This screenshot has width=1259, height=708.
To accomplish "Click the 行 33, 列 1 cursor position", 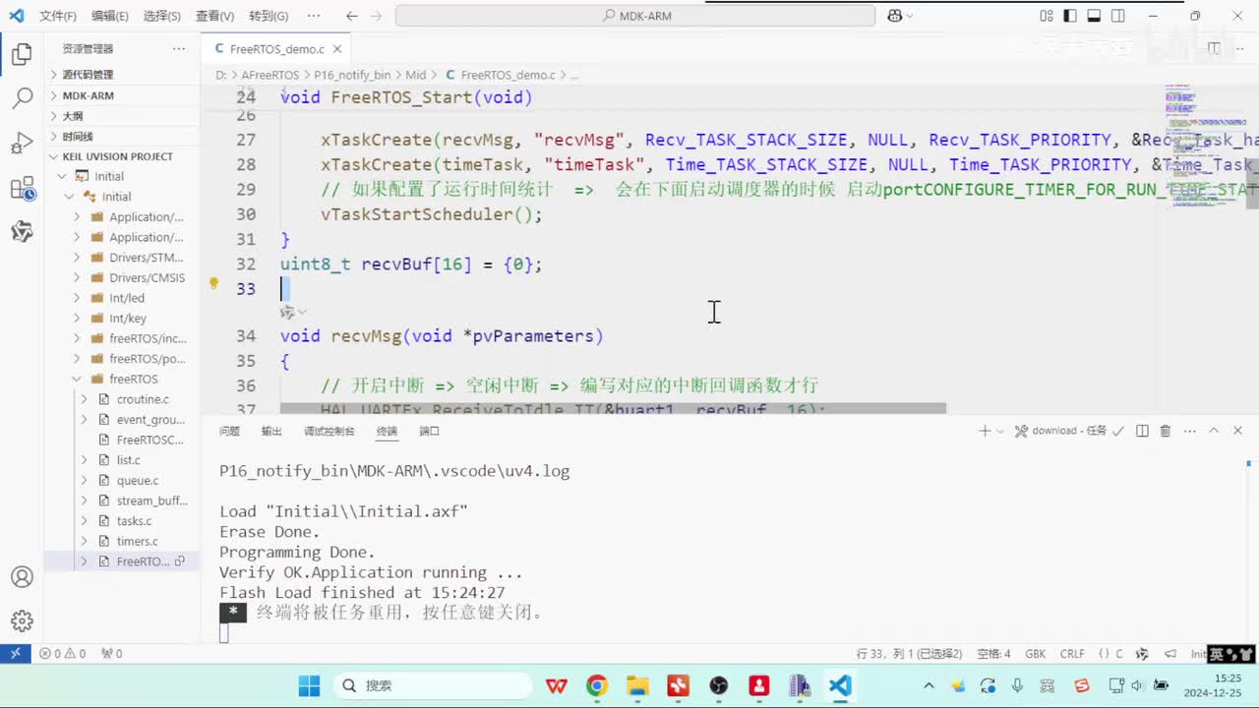I will coord(911,653).
